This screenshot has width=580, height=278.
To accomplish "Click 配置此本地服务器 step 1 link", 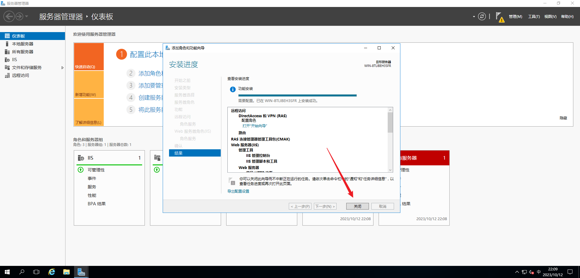I will click(146, 55).
